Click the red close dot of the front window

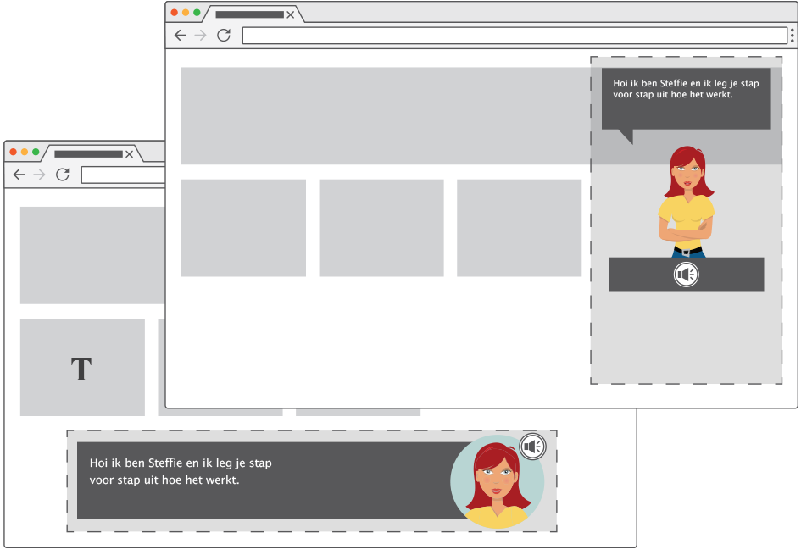point(175,12)
